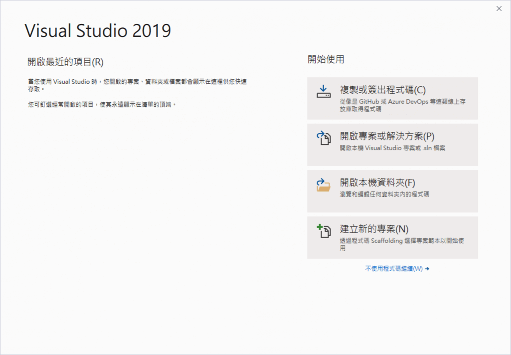Click the Visual Studio 2019 title

(x=97, y=30)
